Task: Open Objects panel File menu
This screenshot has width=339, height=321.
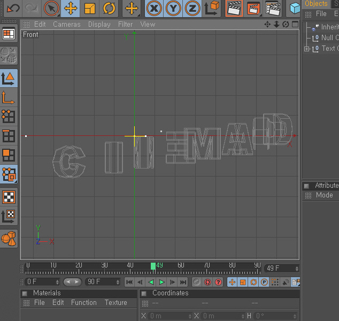Action: [x=321, y=13]
